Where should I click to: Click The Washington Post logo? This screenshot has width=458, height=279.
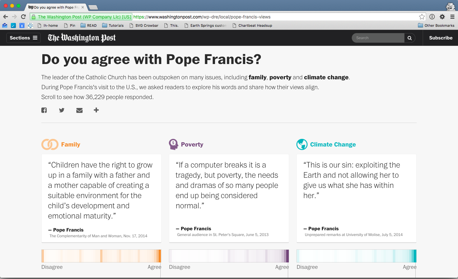pyautogui.click(x=82, y=38)
